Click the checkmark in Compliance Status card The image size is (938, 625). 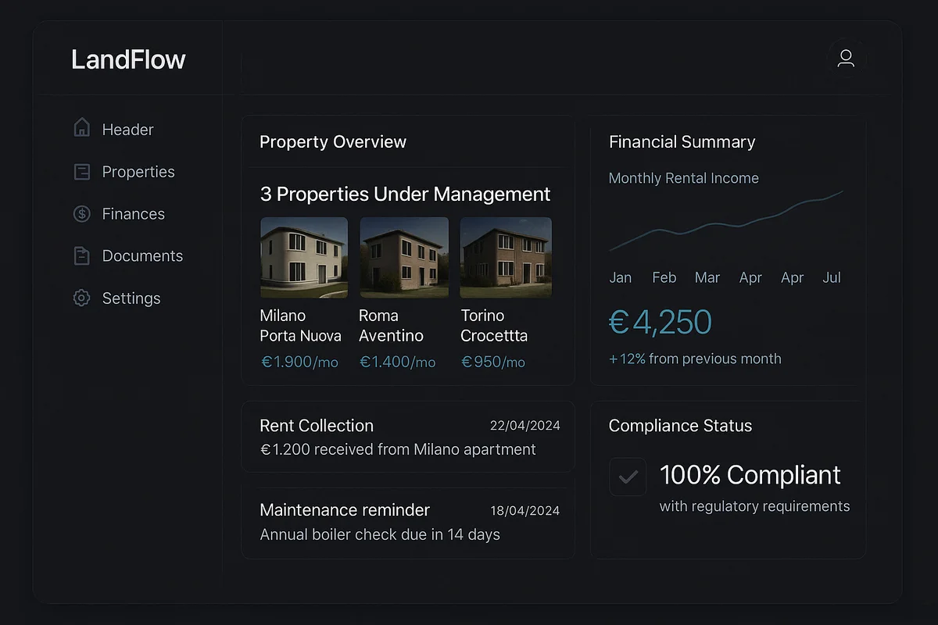click(x=628, y=477)
